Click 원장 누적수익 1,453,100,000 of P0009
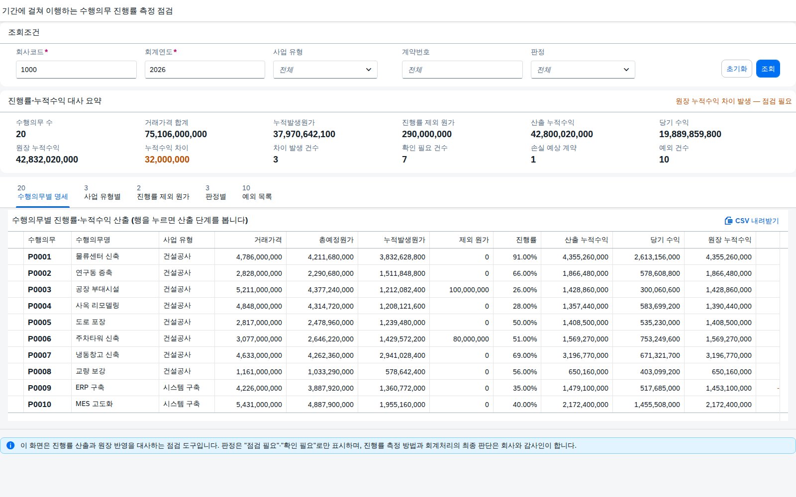The image size is (796, 497). pyautogui.click(x=720, y=388)
